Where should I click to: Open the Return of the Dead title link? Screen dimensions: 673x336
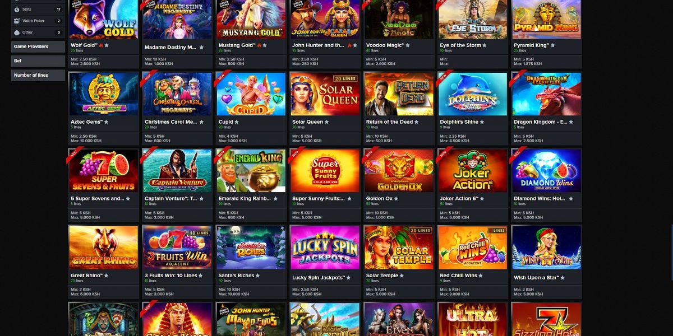pyautogui.click(x=389, y=122)
